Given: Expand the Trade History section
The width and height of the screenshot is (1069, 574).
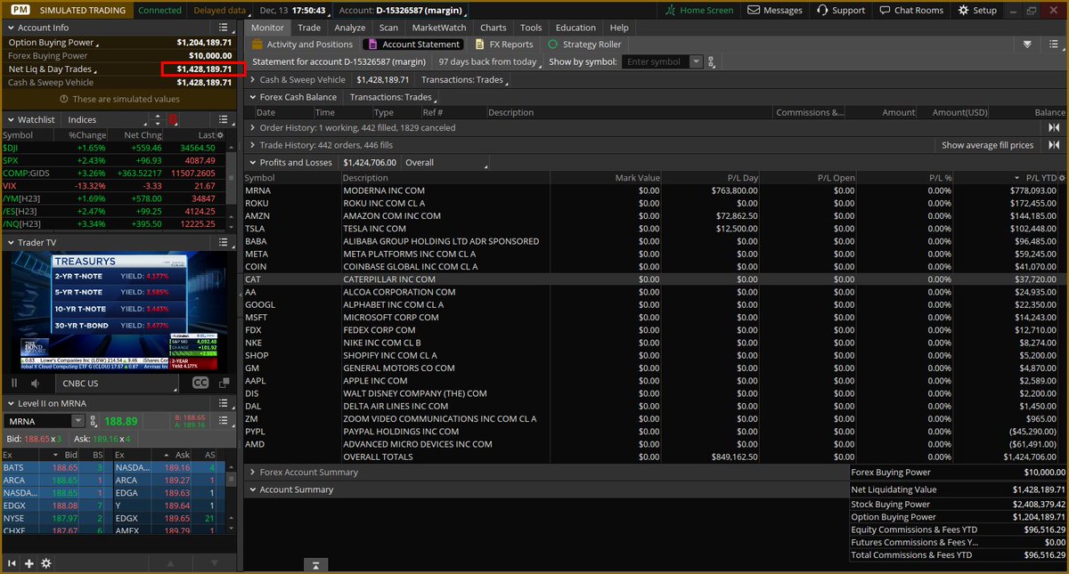Looking at the screenshot, I should point(252,145).
